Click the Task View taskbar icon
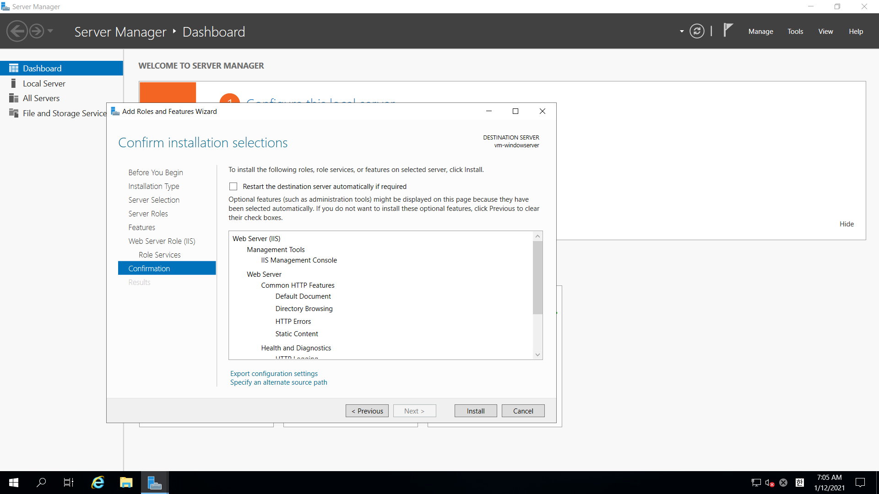The width and height of the screenshot is (879, 494). click(69, 482)
